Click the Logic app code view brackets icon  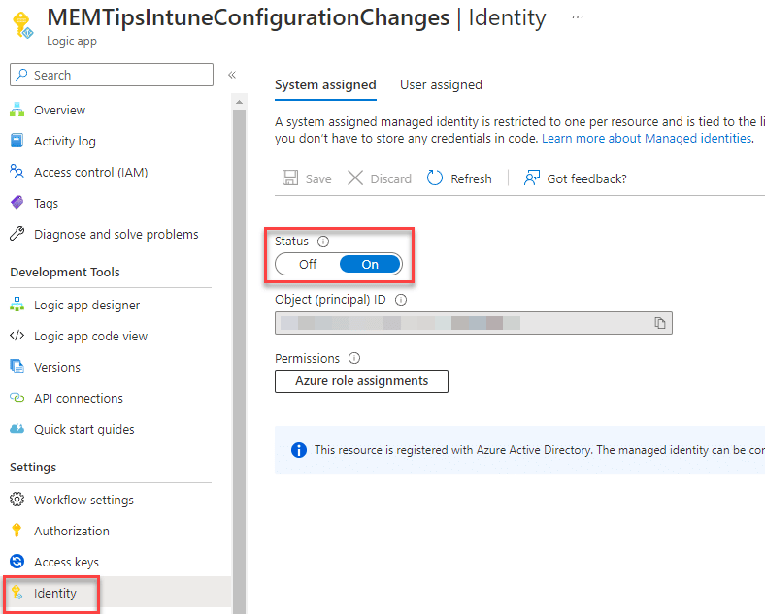click(x=17, y=336)
